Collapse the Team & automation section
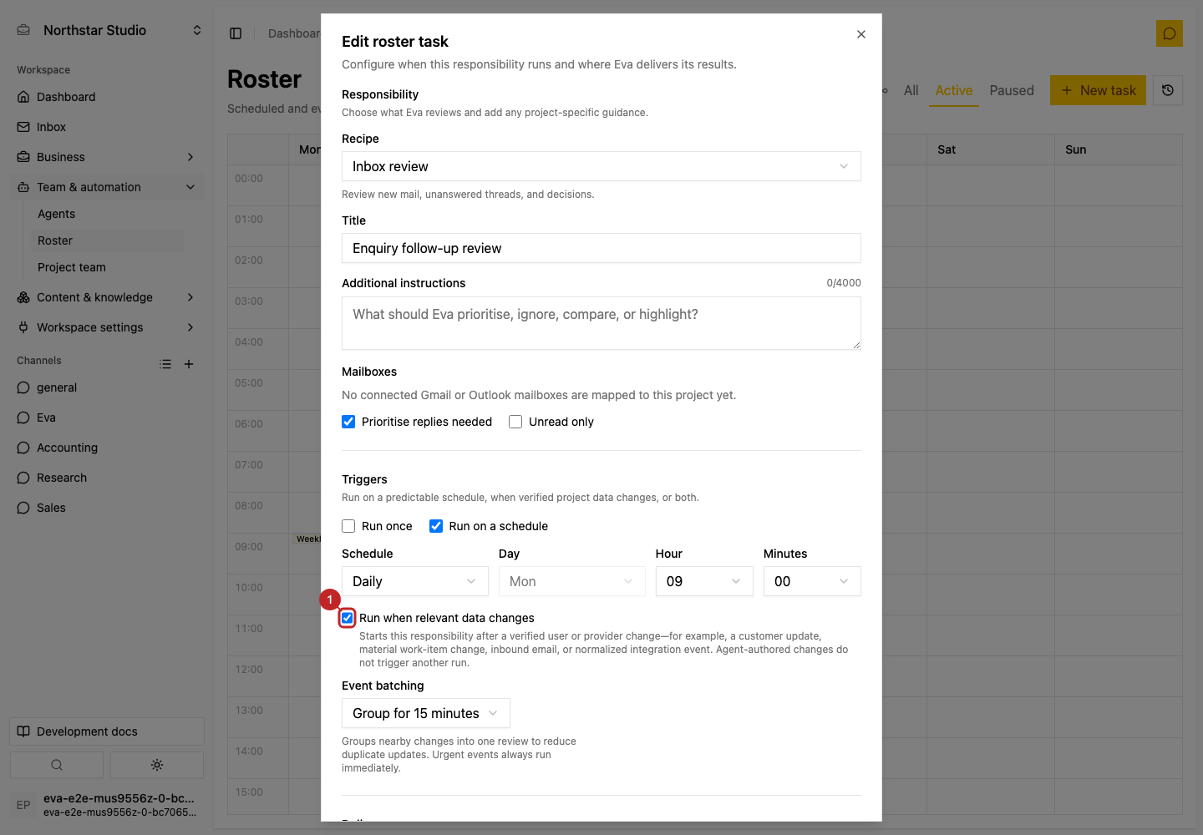Screen dimensions: 1203x835 [190, 187]
